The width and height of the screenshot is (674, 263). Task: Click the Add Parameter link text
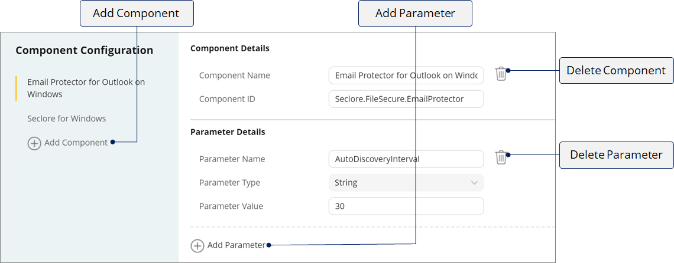(x=236, y=245)
